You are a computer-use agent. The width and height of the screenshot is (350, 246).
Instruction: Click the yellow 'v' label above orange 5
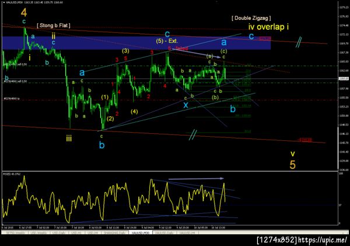point(293,154)
